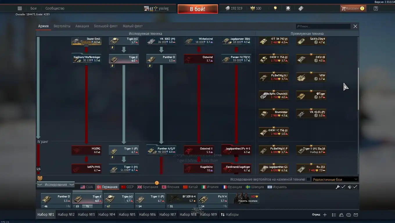Open the Сообщество menu
The height and width of the screenshot is (223, 395).
(55, 8)
